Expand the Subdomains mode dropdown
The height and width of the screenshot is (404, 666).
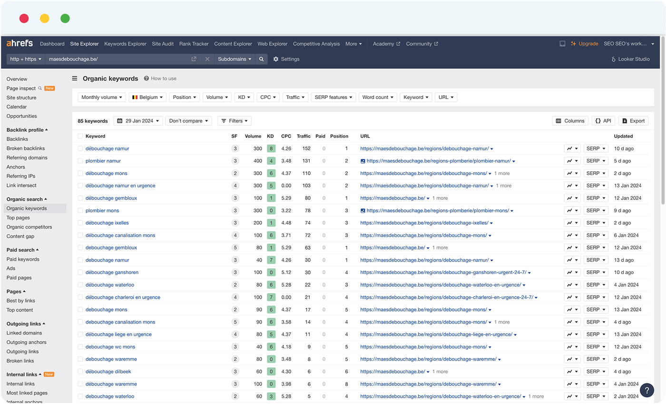pos(234,59)
